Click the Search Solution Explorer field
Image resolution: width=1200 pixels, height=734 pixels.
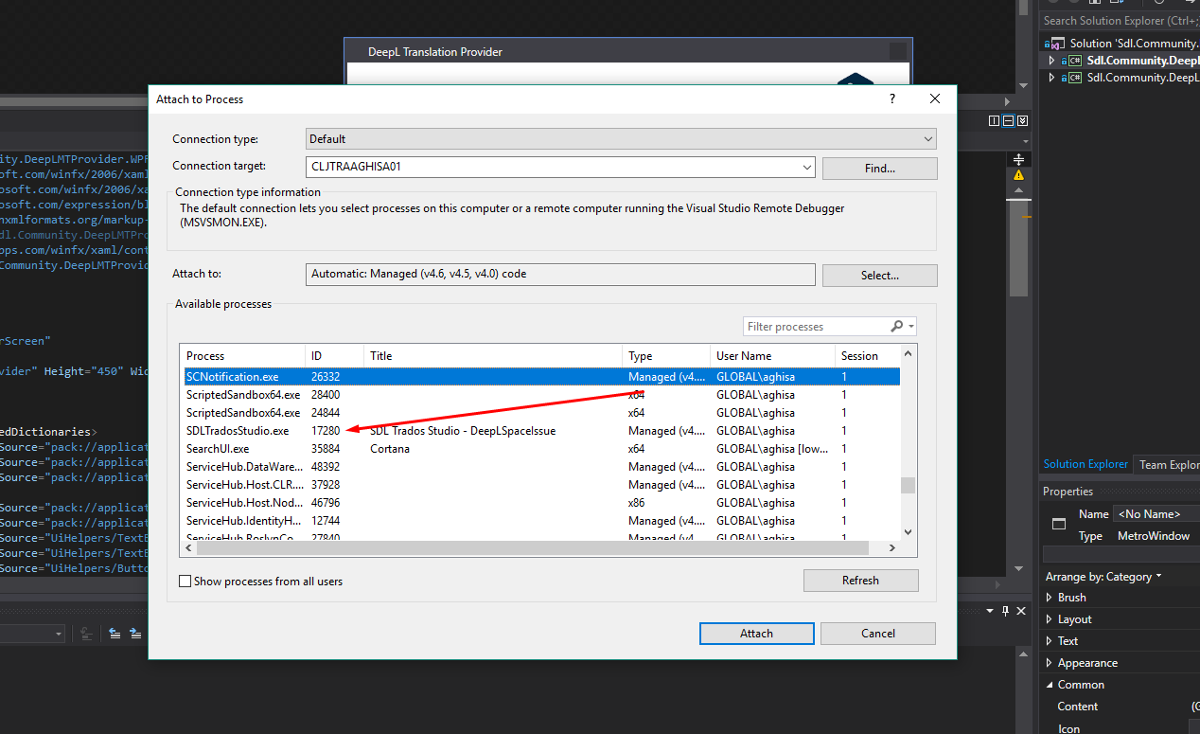pos(1120,21)
